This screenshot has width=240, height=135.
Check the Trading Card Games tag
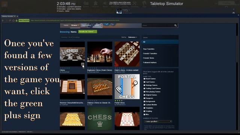[x=144, y=88]
